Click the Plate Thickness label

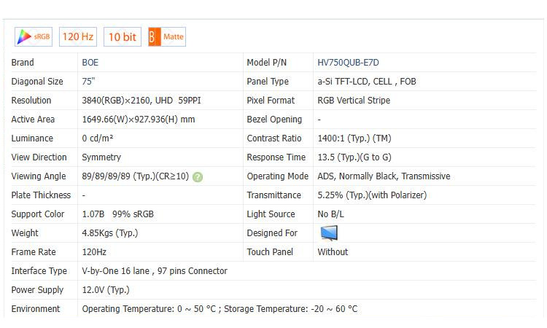41,195
